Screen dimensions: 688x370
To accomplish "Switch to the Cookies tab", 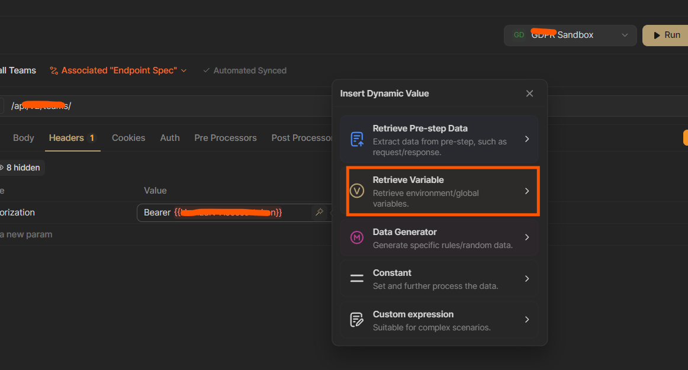I will 128,138.
